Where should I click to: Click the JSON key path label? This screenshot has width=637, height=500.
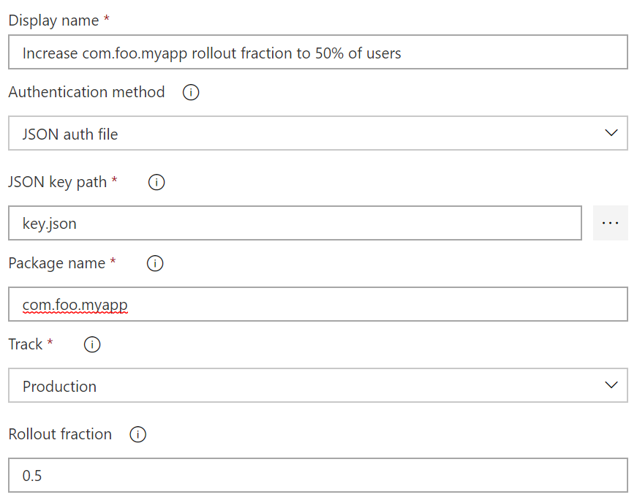pyautogui.click(x=58, y=182)
